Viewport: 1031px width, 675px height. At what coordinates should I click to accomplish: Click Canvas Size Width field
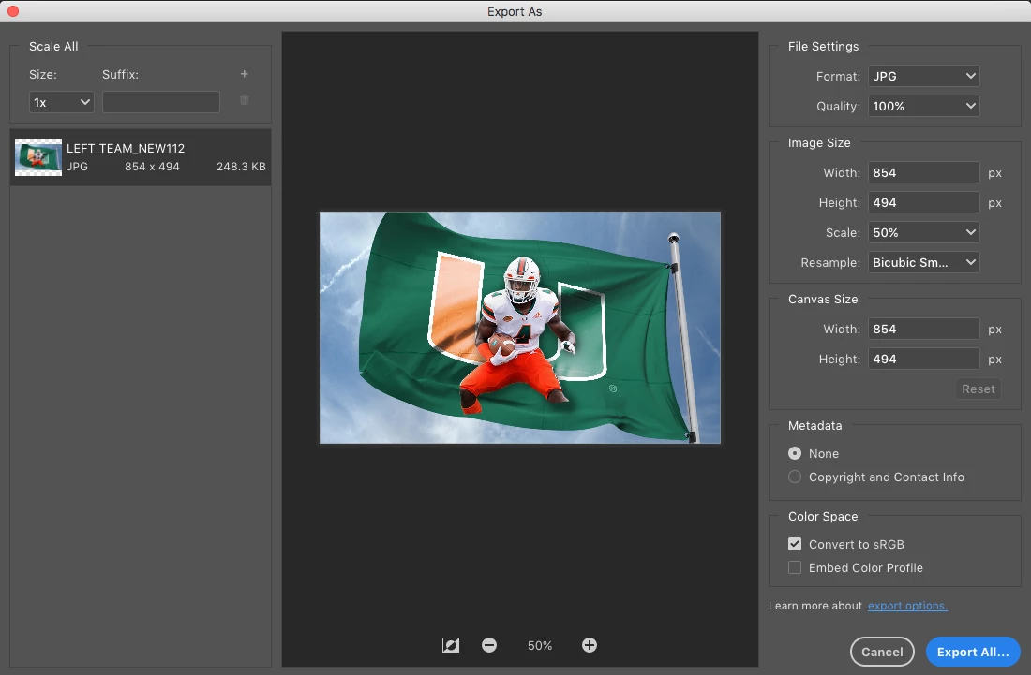924,329
